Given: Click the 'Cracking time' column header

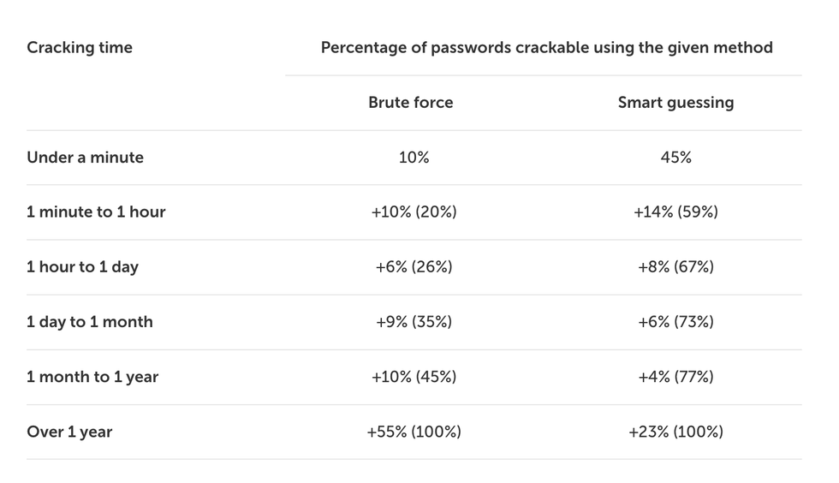Looking at the screenshot, I should point(80,48).
